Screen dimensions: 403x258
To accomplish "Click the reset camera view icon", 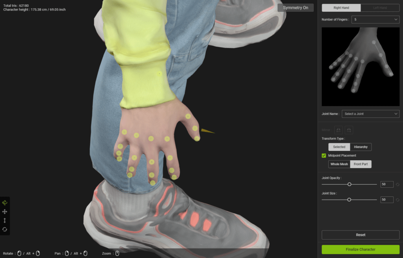I will 5,229.
